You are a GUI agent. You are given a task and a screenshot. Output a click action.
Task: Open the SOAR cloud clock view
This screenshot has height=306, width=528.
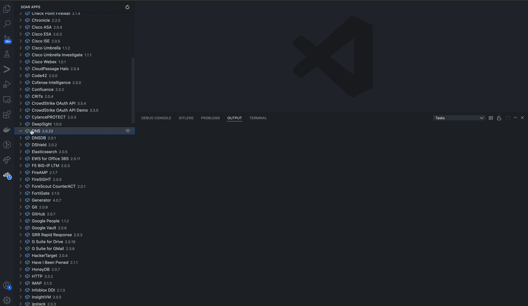click(x=7, y=175)
